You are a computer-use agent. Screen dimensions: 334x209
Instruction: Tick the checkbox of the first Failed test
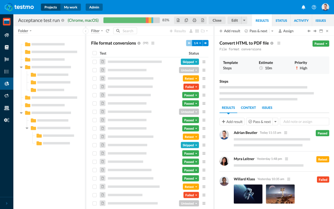(x=95, y=87)
